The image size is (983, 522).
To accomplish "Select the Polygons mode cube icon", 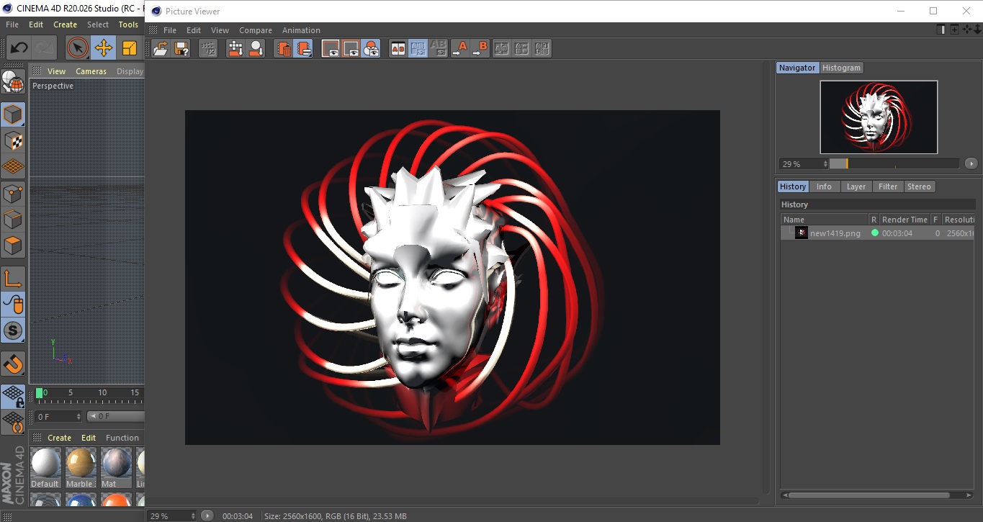I will [13, 246].
